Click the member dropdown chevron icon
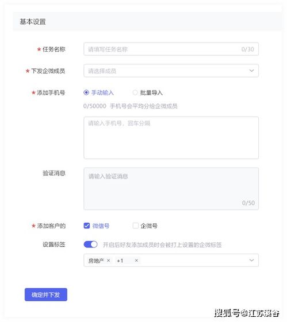 point(251,71)
